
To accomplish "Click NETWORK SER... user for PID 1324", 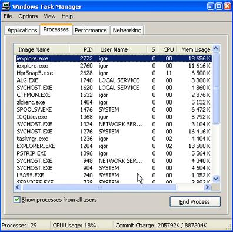I will click(x=121, y=125).
